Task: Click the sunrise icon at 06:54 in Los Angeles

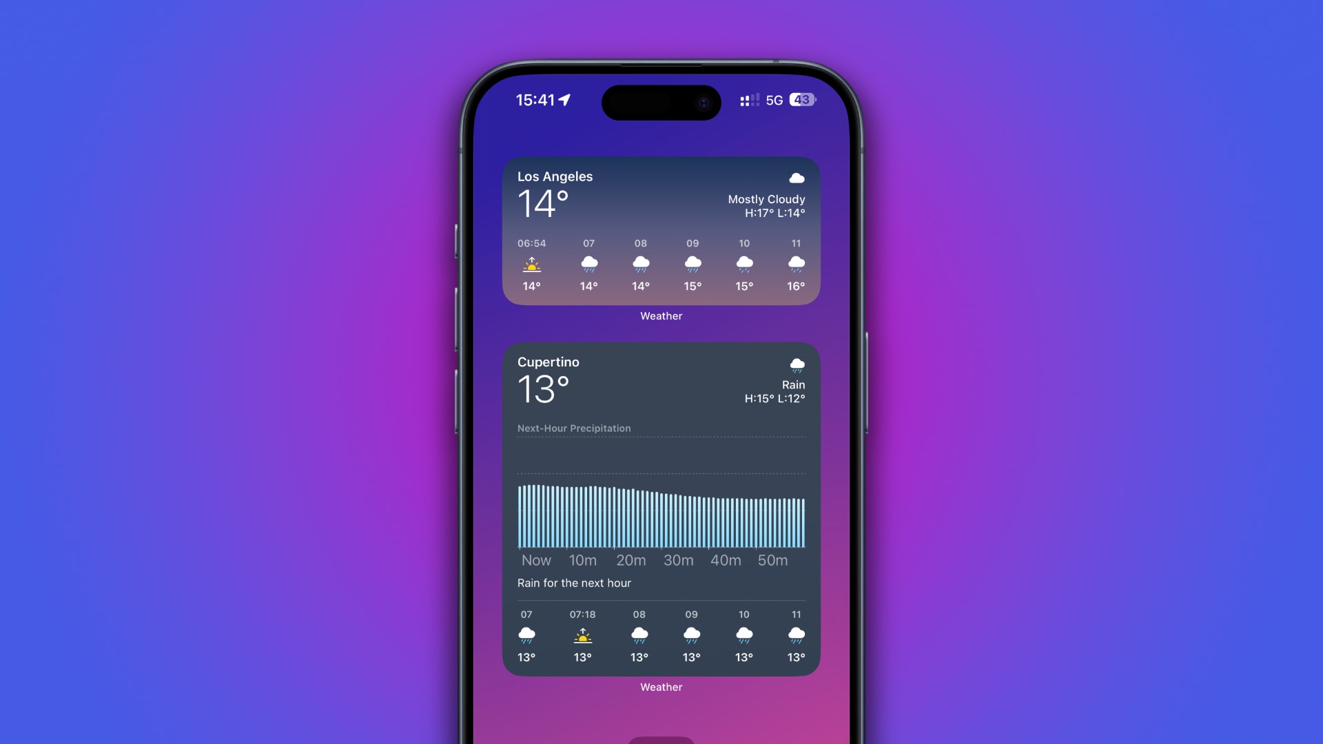Action: (531, 265)
